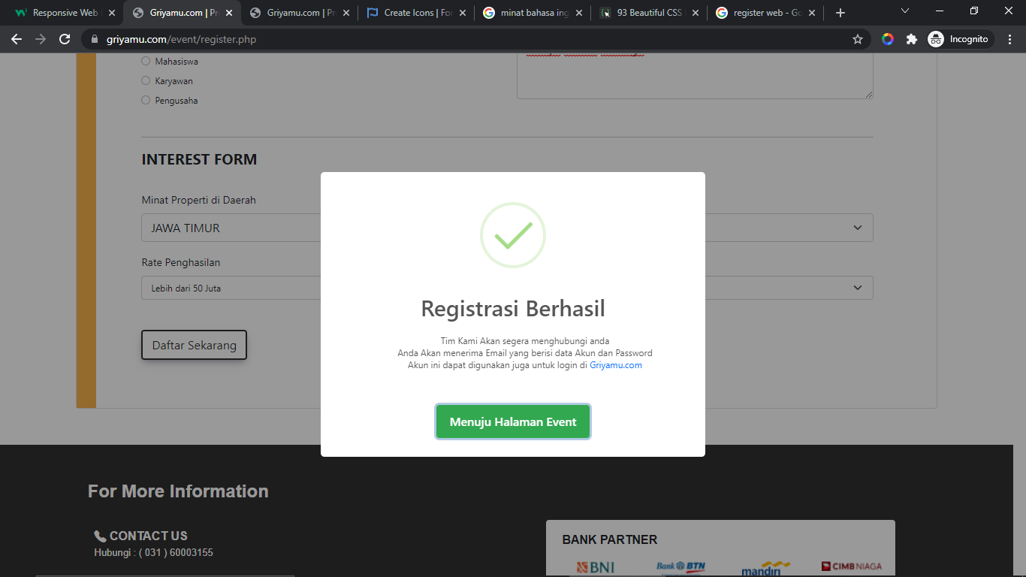Open the Chrome three-dot menu
The image size is (1026, 577).
point(1009,39)
